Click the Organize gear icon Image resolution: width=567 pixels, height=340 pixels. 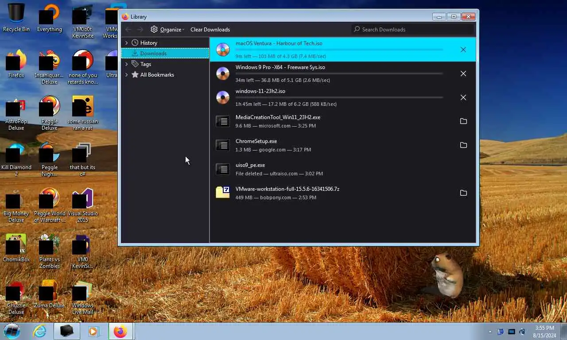[x=154, y=30]
